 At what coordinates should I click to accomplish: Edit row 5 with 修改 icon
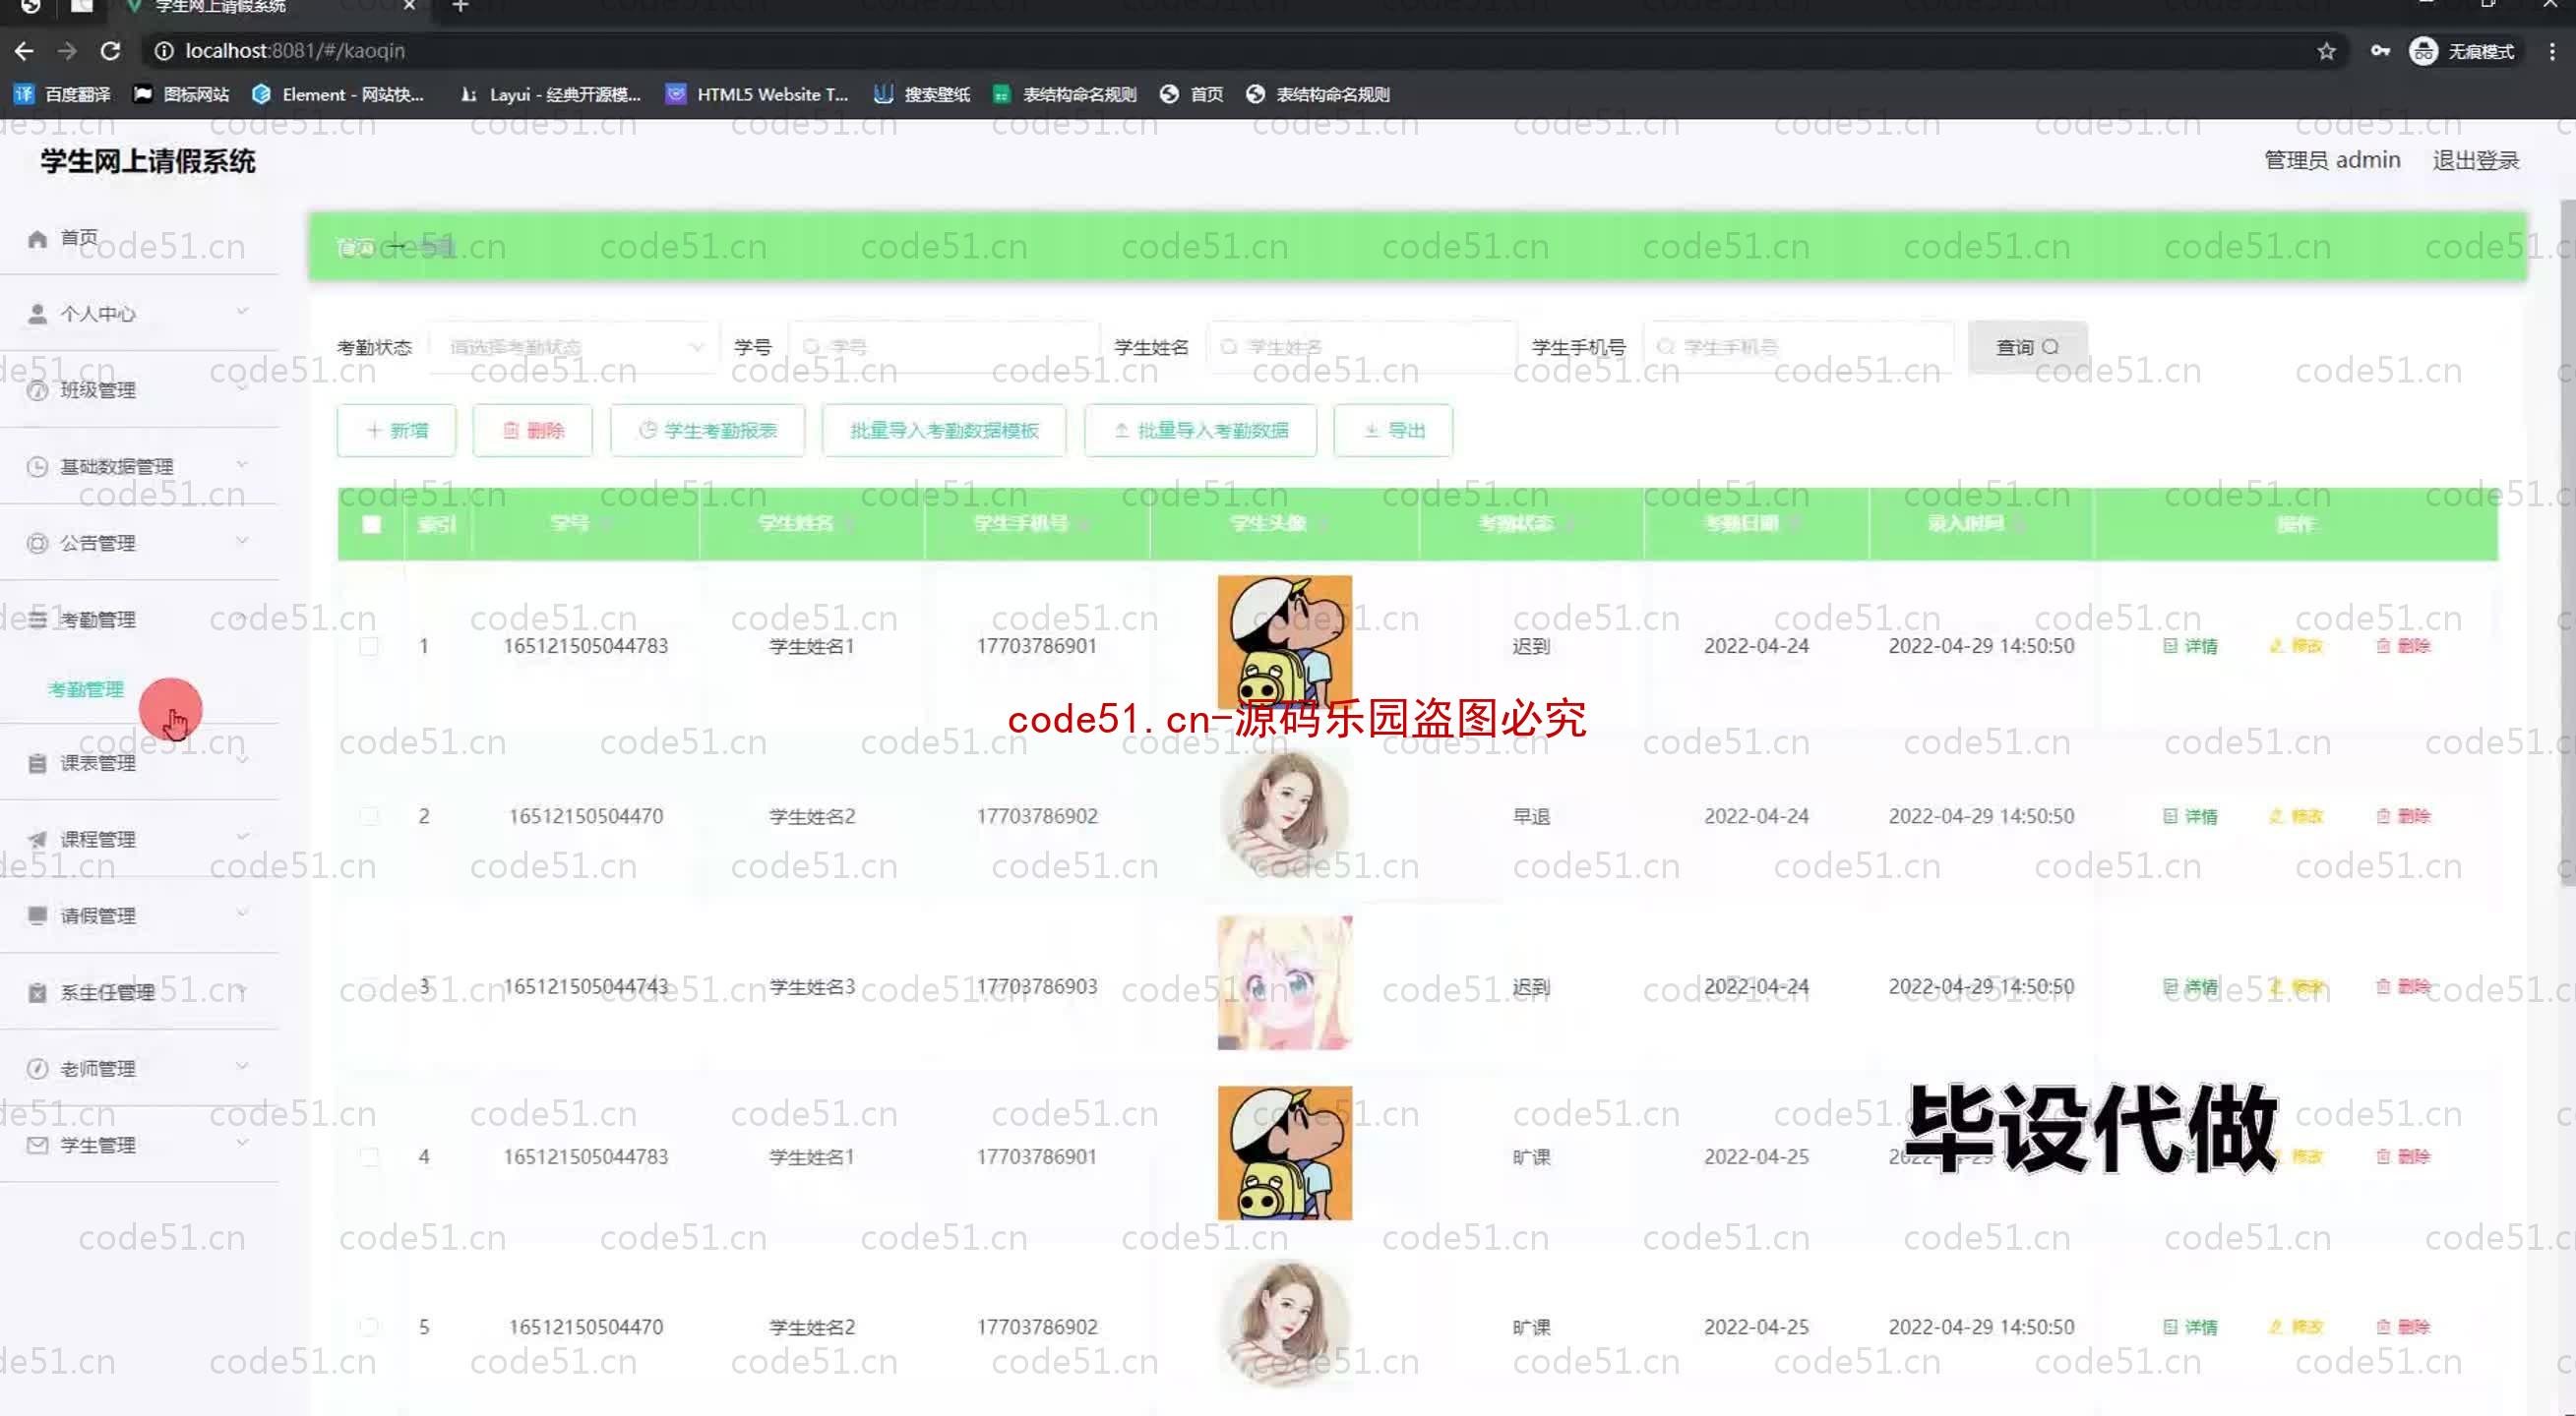2296,1327
